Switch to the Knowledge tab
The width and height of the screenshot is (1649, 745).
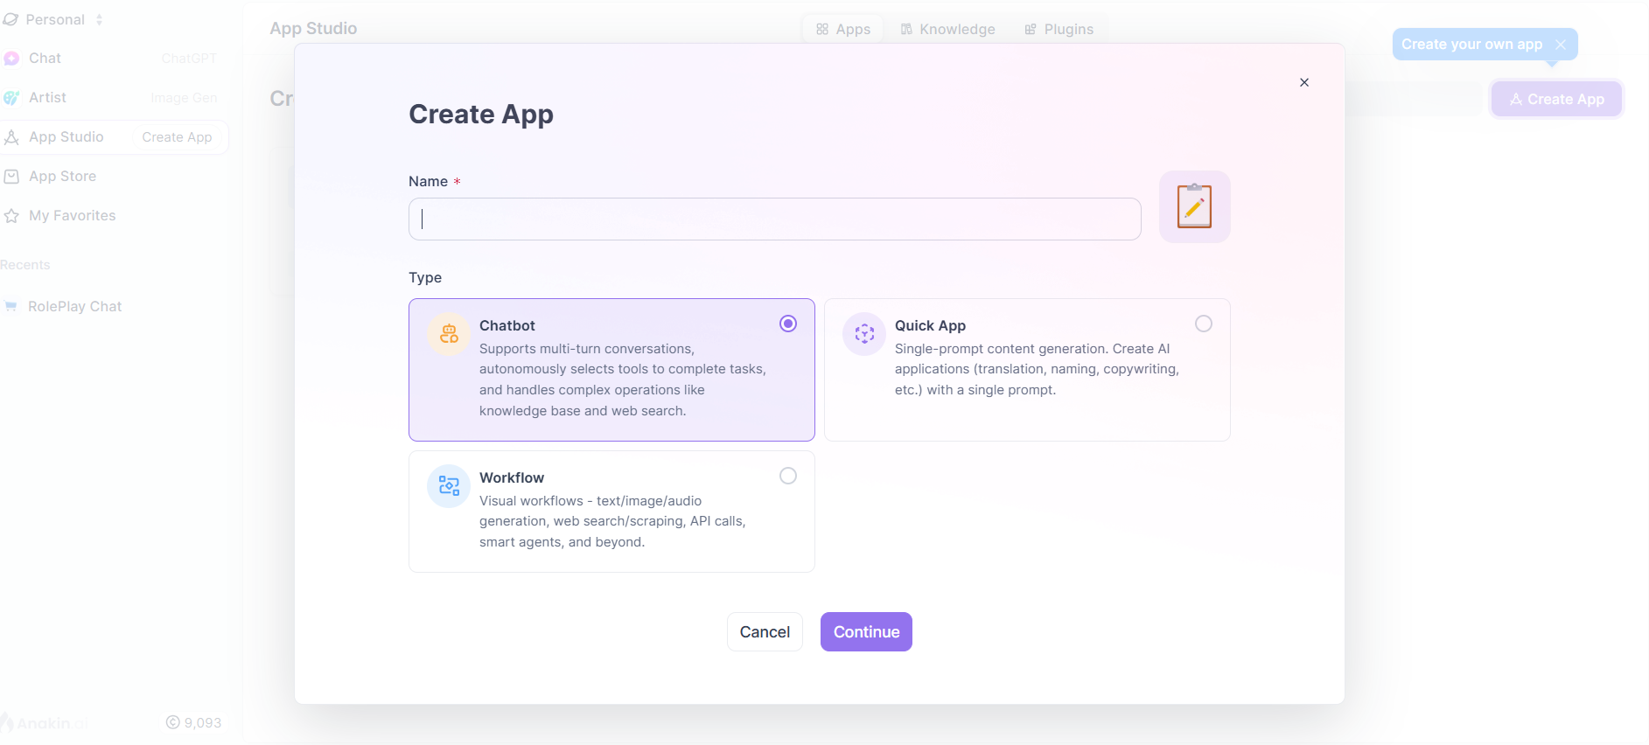coord(947,29)
